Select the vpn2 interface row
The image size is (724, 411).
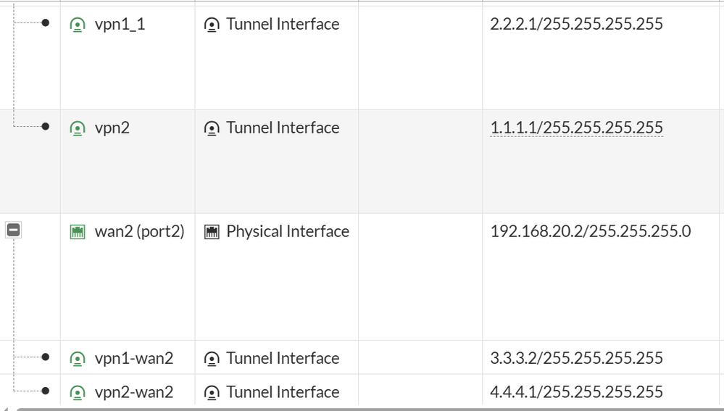pyautogui.click(x=112, y=128)
